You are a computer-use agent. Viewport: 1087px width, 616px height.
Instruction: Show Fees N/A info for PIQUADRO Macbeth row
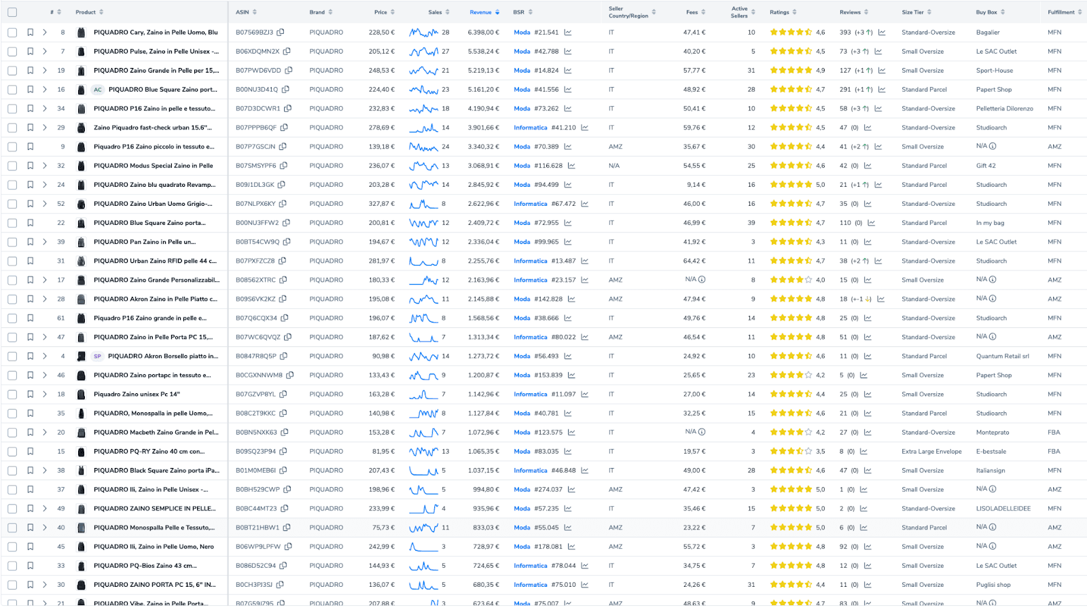click(x=702, y=431)
